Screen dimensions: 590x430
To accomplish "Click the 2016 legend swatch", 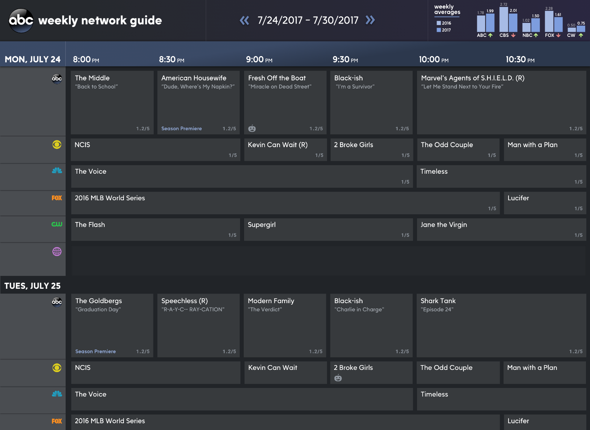I will tap(439, 23).
